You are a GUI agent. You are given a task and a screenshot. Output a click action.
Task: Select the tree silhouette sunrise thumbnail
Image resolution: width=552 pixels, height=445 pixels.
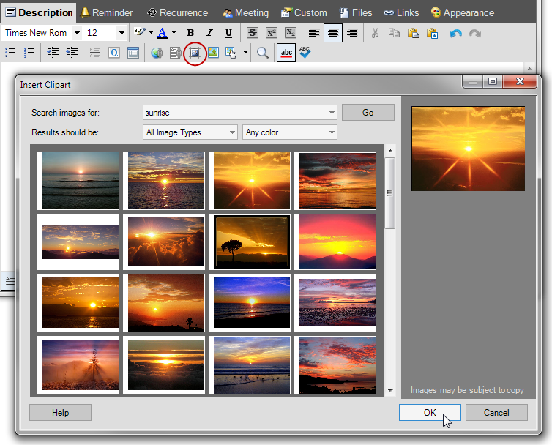251,241
